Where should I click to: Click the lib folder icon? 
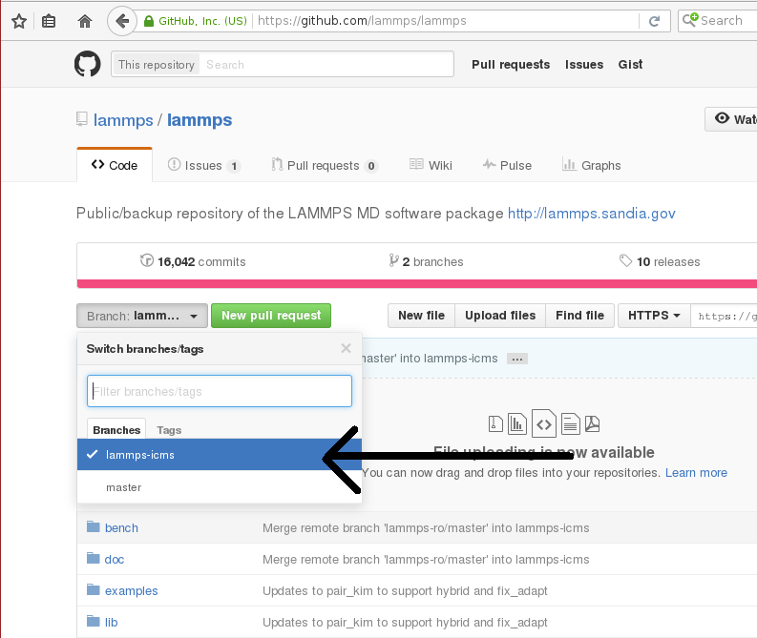94,621
